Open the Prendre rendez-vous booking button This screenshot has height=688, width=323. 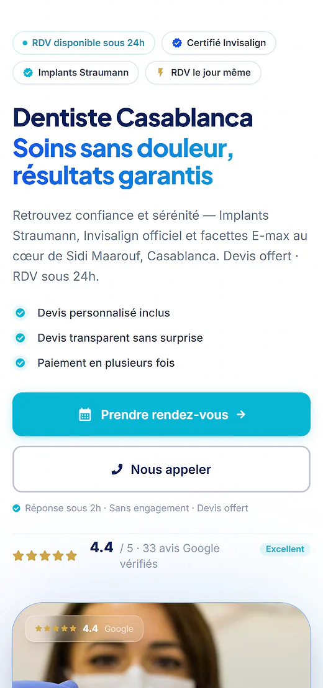pos(161,414)
